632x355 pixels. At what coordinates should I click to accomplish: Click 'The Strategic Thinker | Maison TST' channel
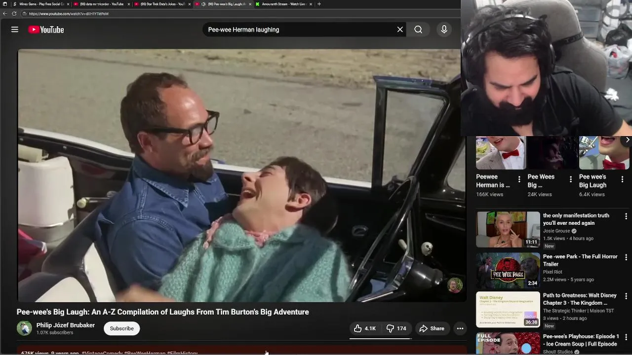coord(579,311)
